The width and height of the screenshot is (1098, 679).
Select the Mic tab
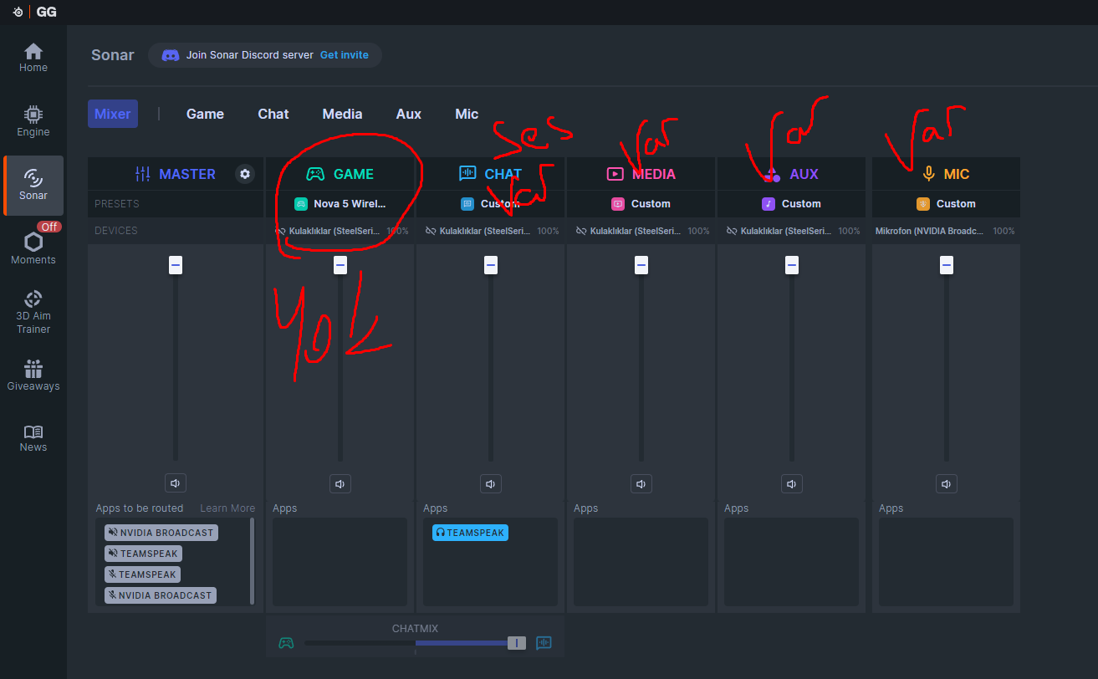point(467,114)
